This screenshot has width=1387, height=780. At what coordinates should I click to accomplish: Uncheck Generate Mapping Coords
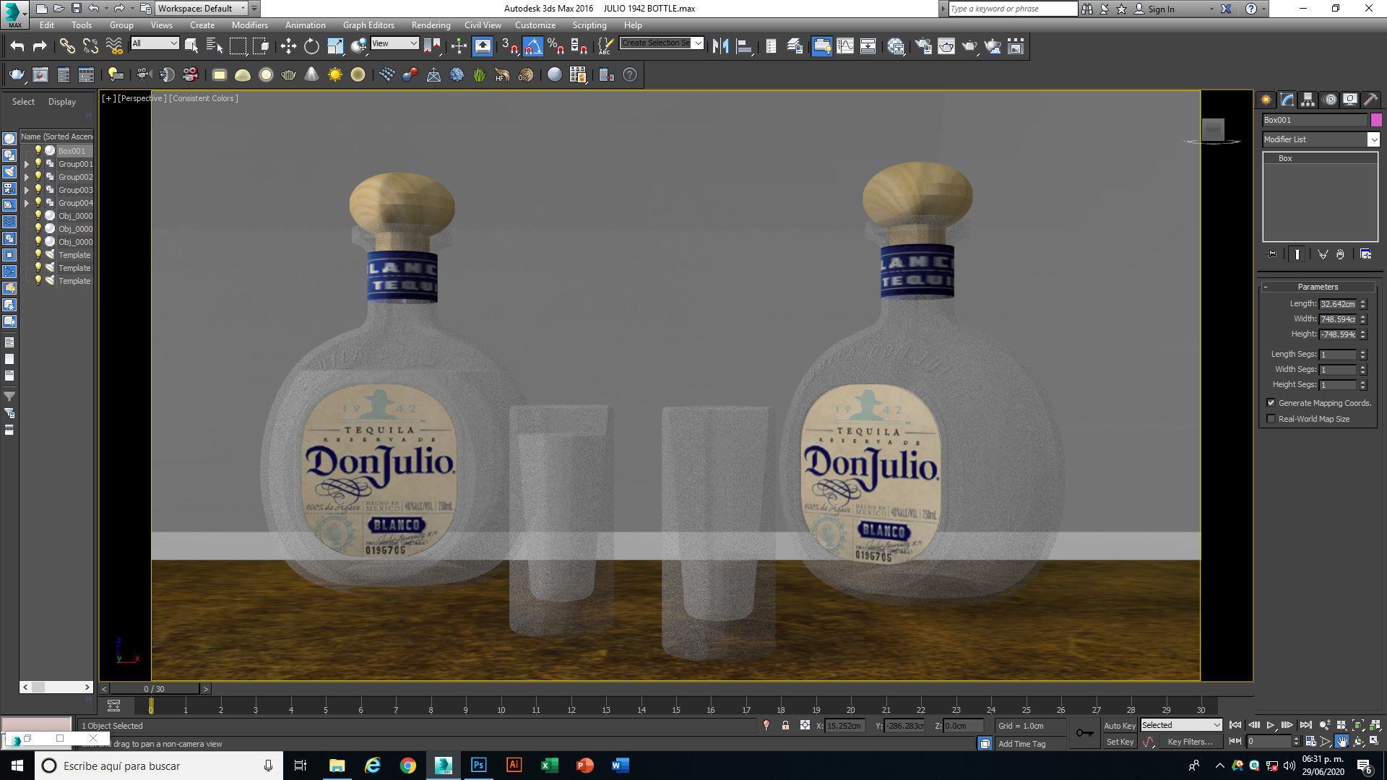point(1271,403)
